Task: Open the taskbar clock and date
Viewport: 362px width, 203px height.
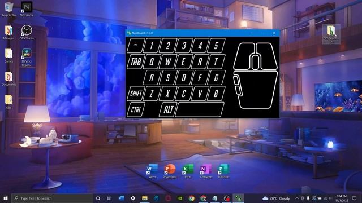Action: point(342,198)
